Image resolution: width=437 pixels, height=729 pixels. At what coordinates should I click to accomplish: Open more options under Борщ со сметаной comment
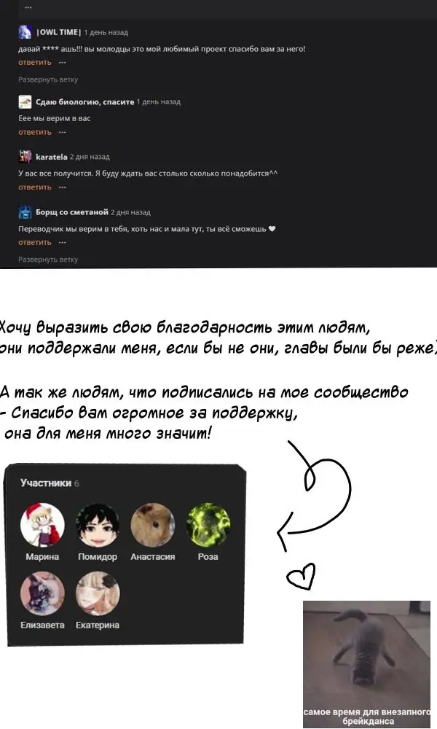[x=62, y=242]
